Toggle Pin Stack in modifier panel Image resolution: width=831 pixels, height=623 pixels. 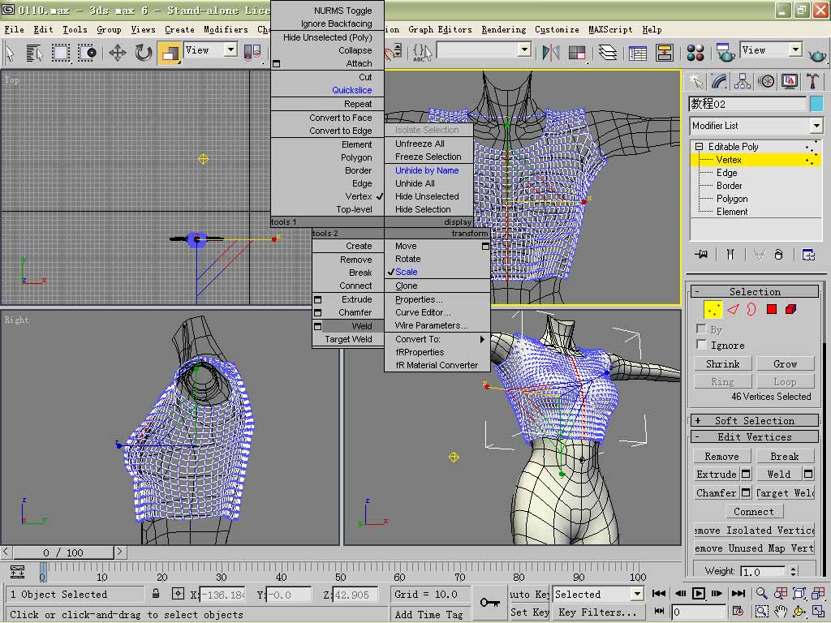click(x=701, y=256)
